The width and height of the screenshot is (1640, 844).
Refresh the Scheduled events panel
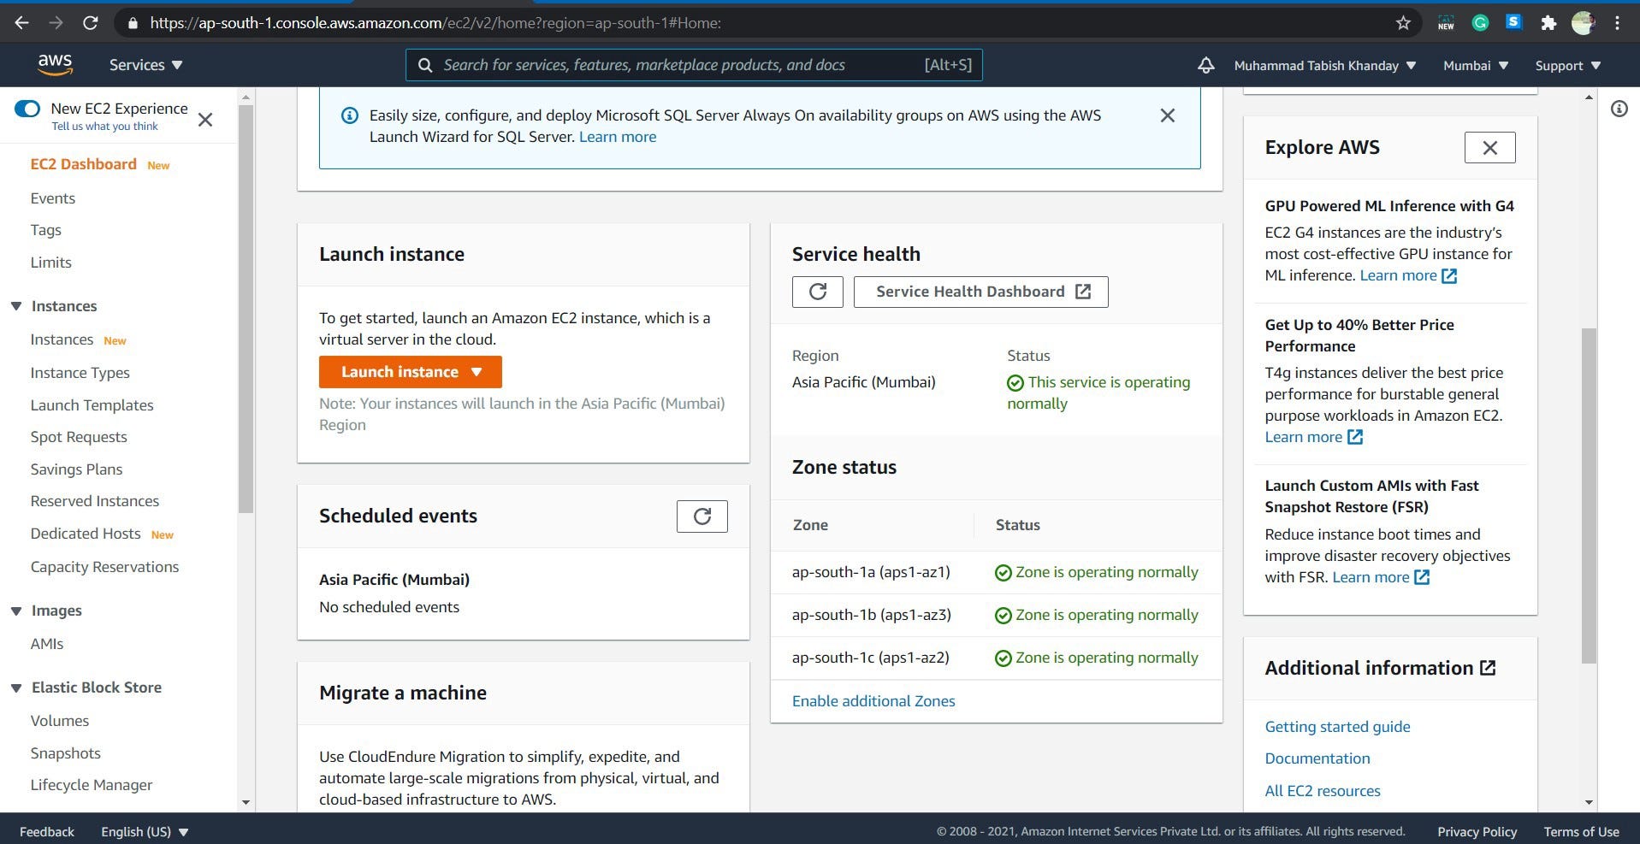pyautogui.click(x=702, y=516)
